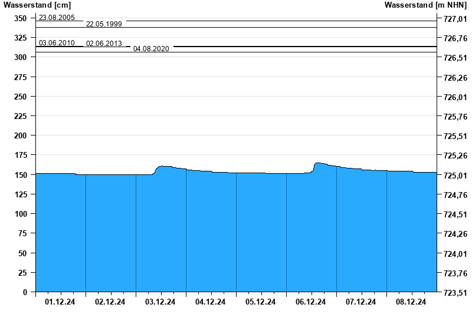The height and width of the screenshot is (324, 472).
Task: Choose the 08.12.24 date label
Action: 411,302
